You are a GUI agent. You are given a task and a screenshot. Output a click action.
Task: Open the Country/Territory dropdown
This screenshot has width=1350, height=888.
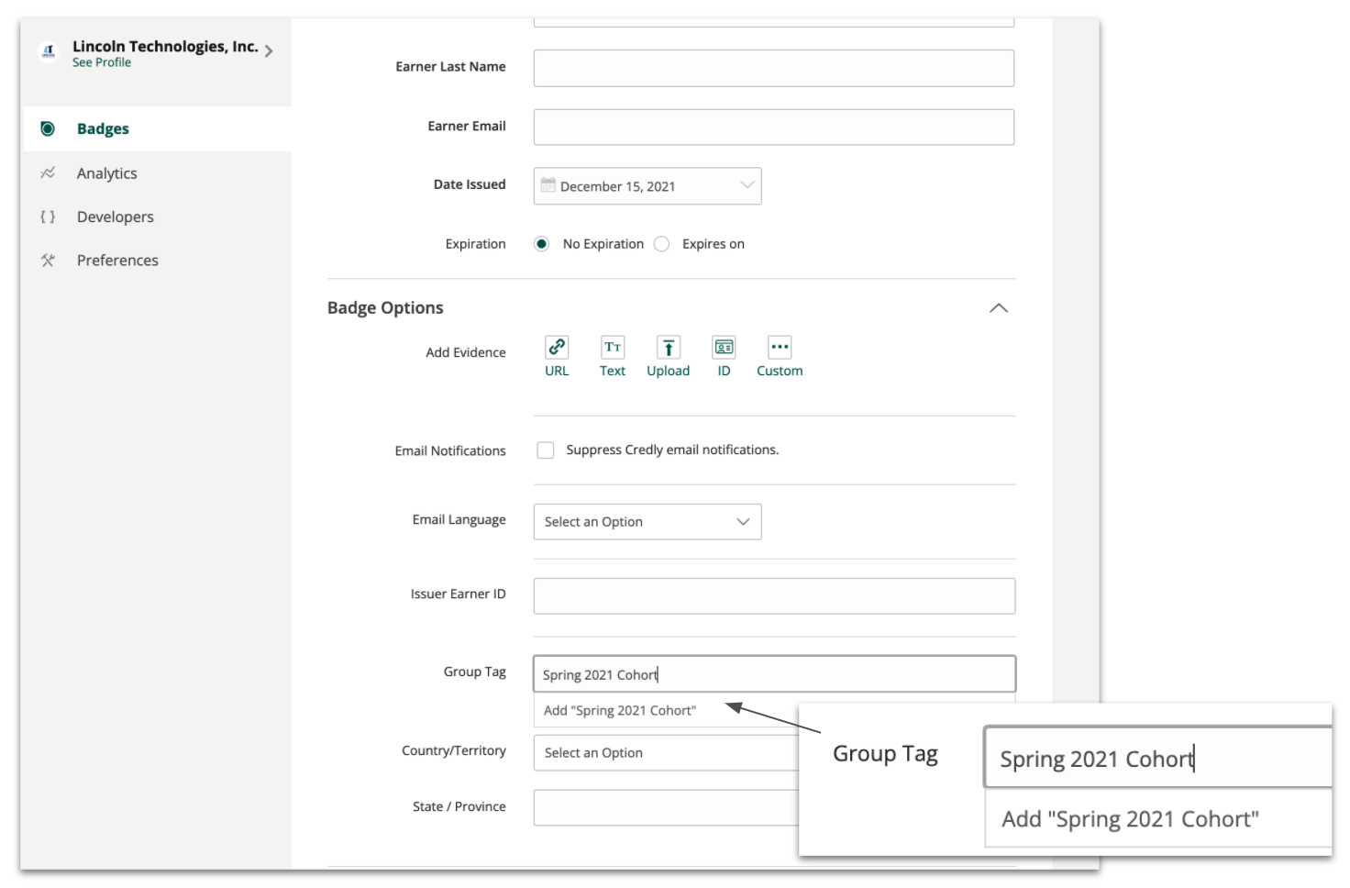666,753
